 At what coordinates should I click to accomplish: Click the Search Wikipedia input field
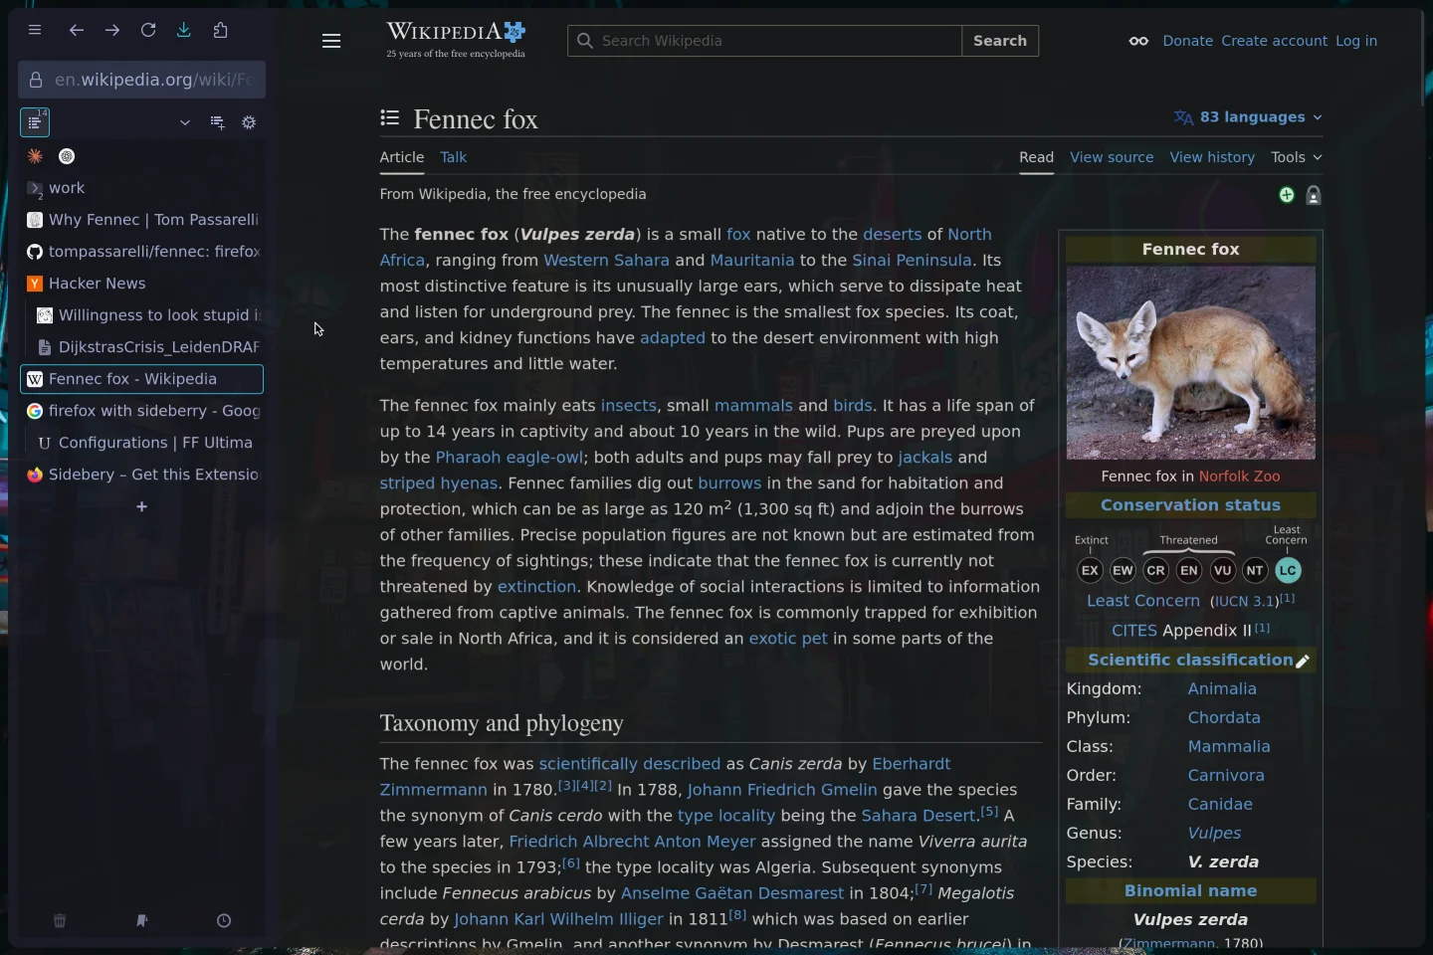coord(763,41)
